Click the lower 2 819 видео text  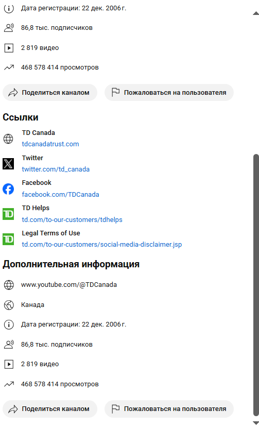pos(40,364)
